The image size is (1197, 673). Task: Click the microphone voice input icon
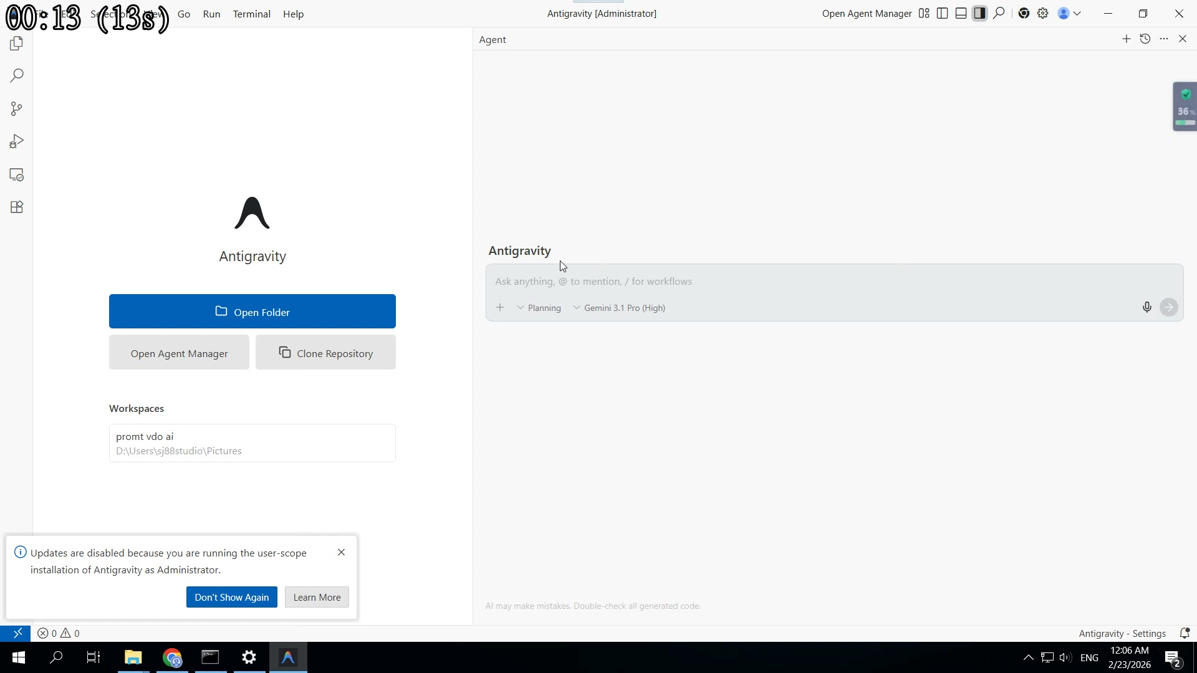1147,307
